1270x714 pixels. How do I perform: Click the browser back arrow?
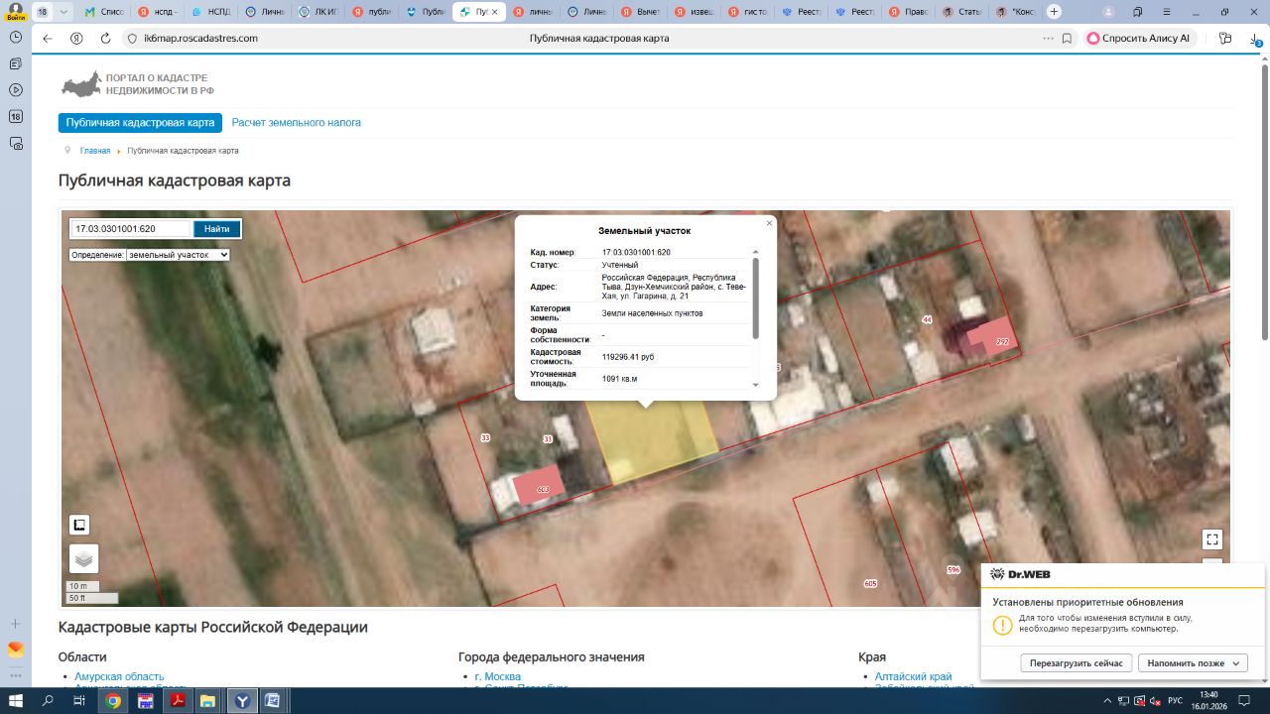[x=47, y=39]
